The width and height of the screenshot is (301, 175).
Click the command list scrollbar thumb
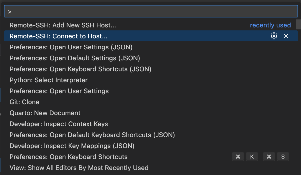(x=298, y=25)
